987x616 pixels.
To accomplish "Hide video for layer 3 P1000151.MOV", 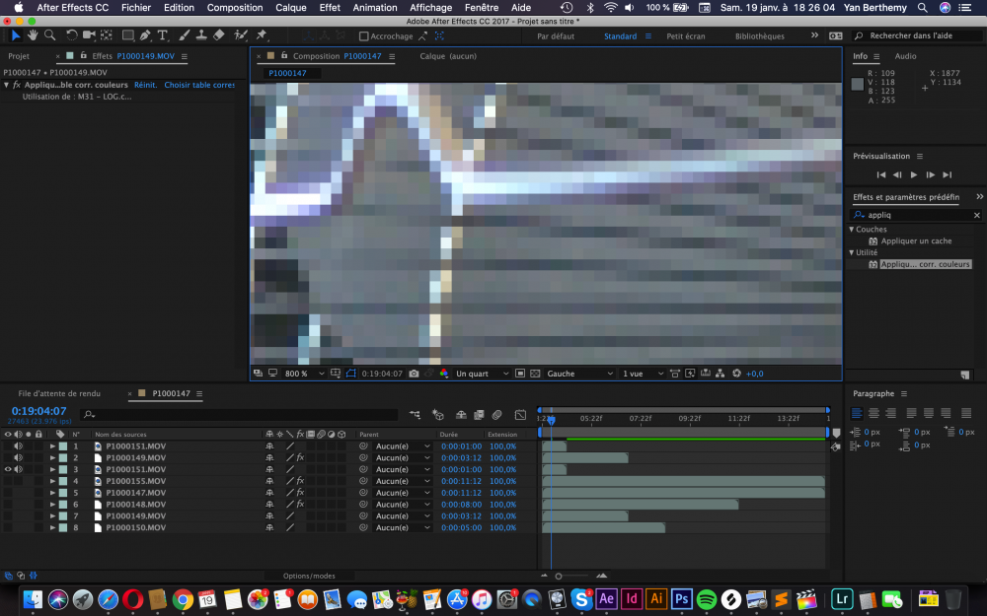I will pyautogui.click(x=8, y=469).
